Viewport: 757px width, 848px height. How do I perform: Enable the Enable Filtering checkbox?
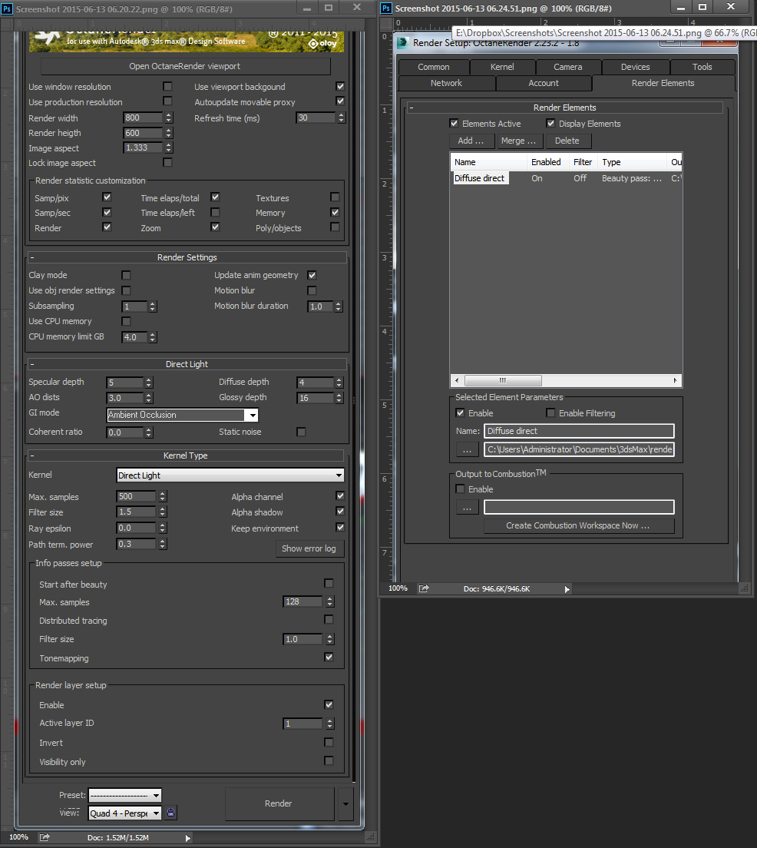tap(550, 412)
